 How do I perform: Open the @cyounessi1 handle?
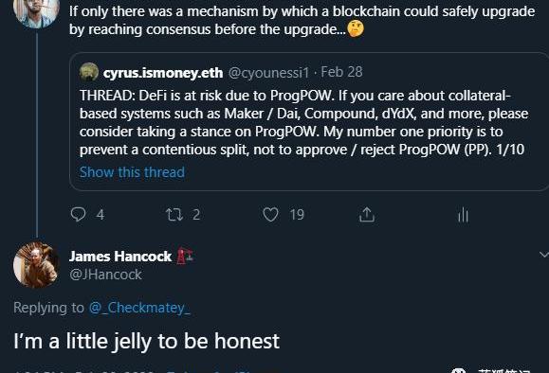[x=269, y=73]
